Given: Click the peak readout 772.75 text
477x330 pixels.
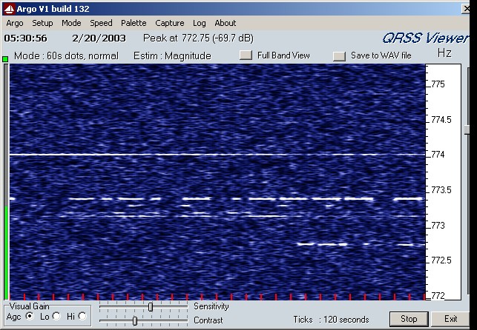Looking at the screenshot, I should (196, 38).
